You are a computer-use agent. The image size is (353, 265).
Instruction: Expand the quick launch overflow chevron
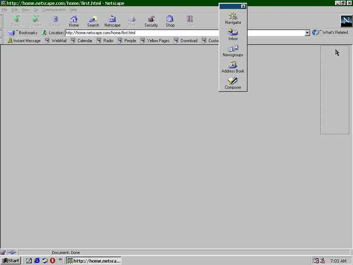(60, 259)
